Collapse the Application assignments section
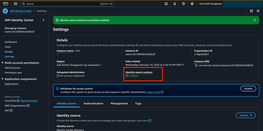 click(x=3, y=79)
